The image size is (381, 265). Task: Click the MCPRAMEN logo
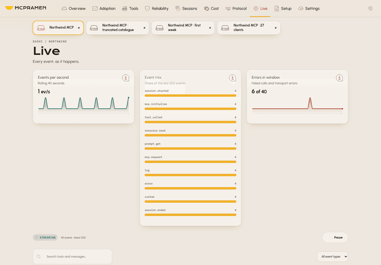pos(26,8)
